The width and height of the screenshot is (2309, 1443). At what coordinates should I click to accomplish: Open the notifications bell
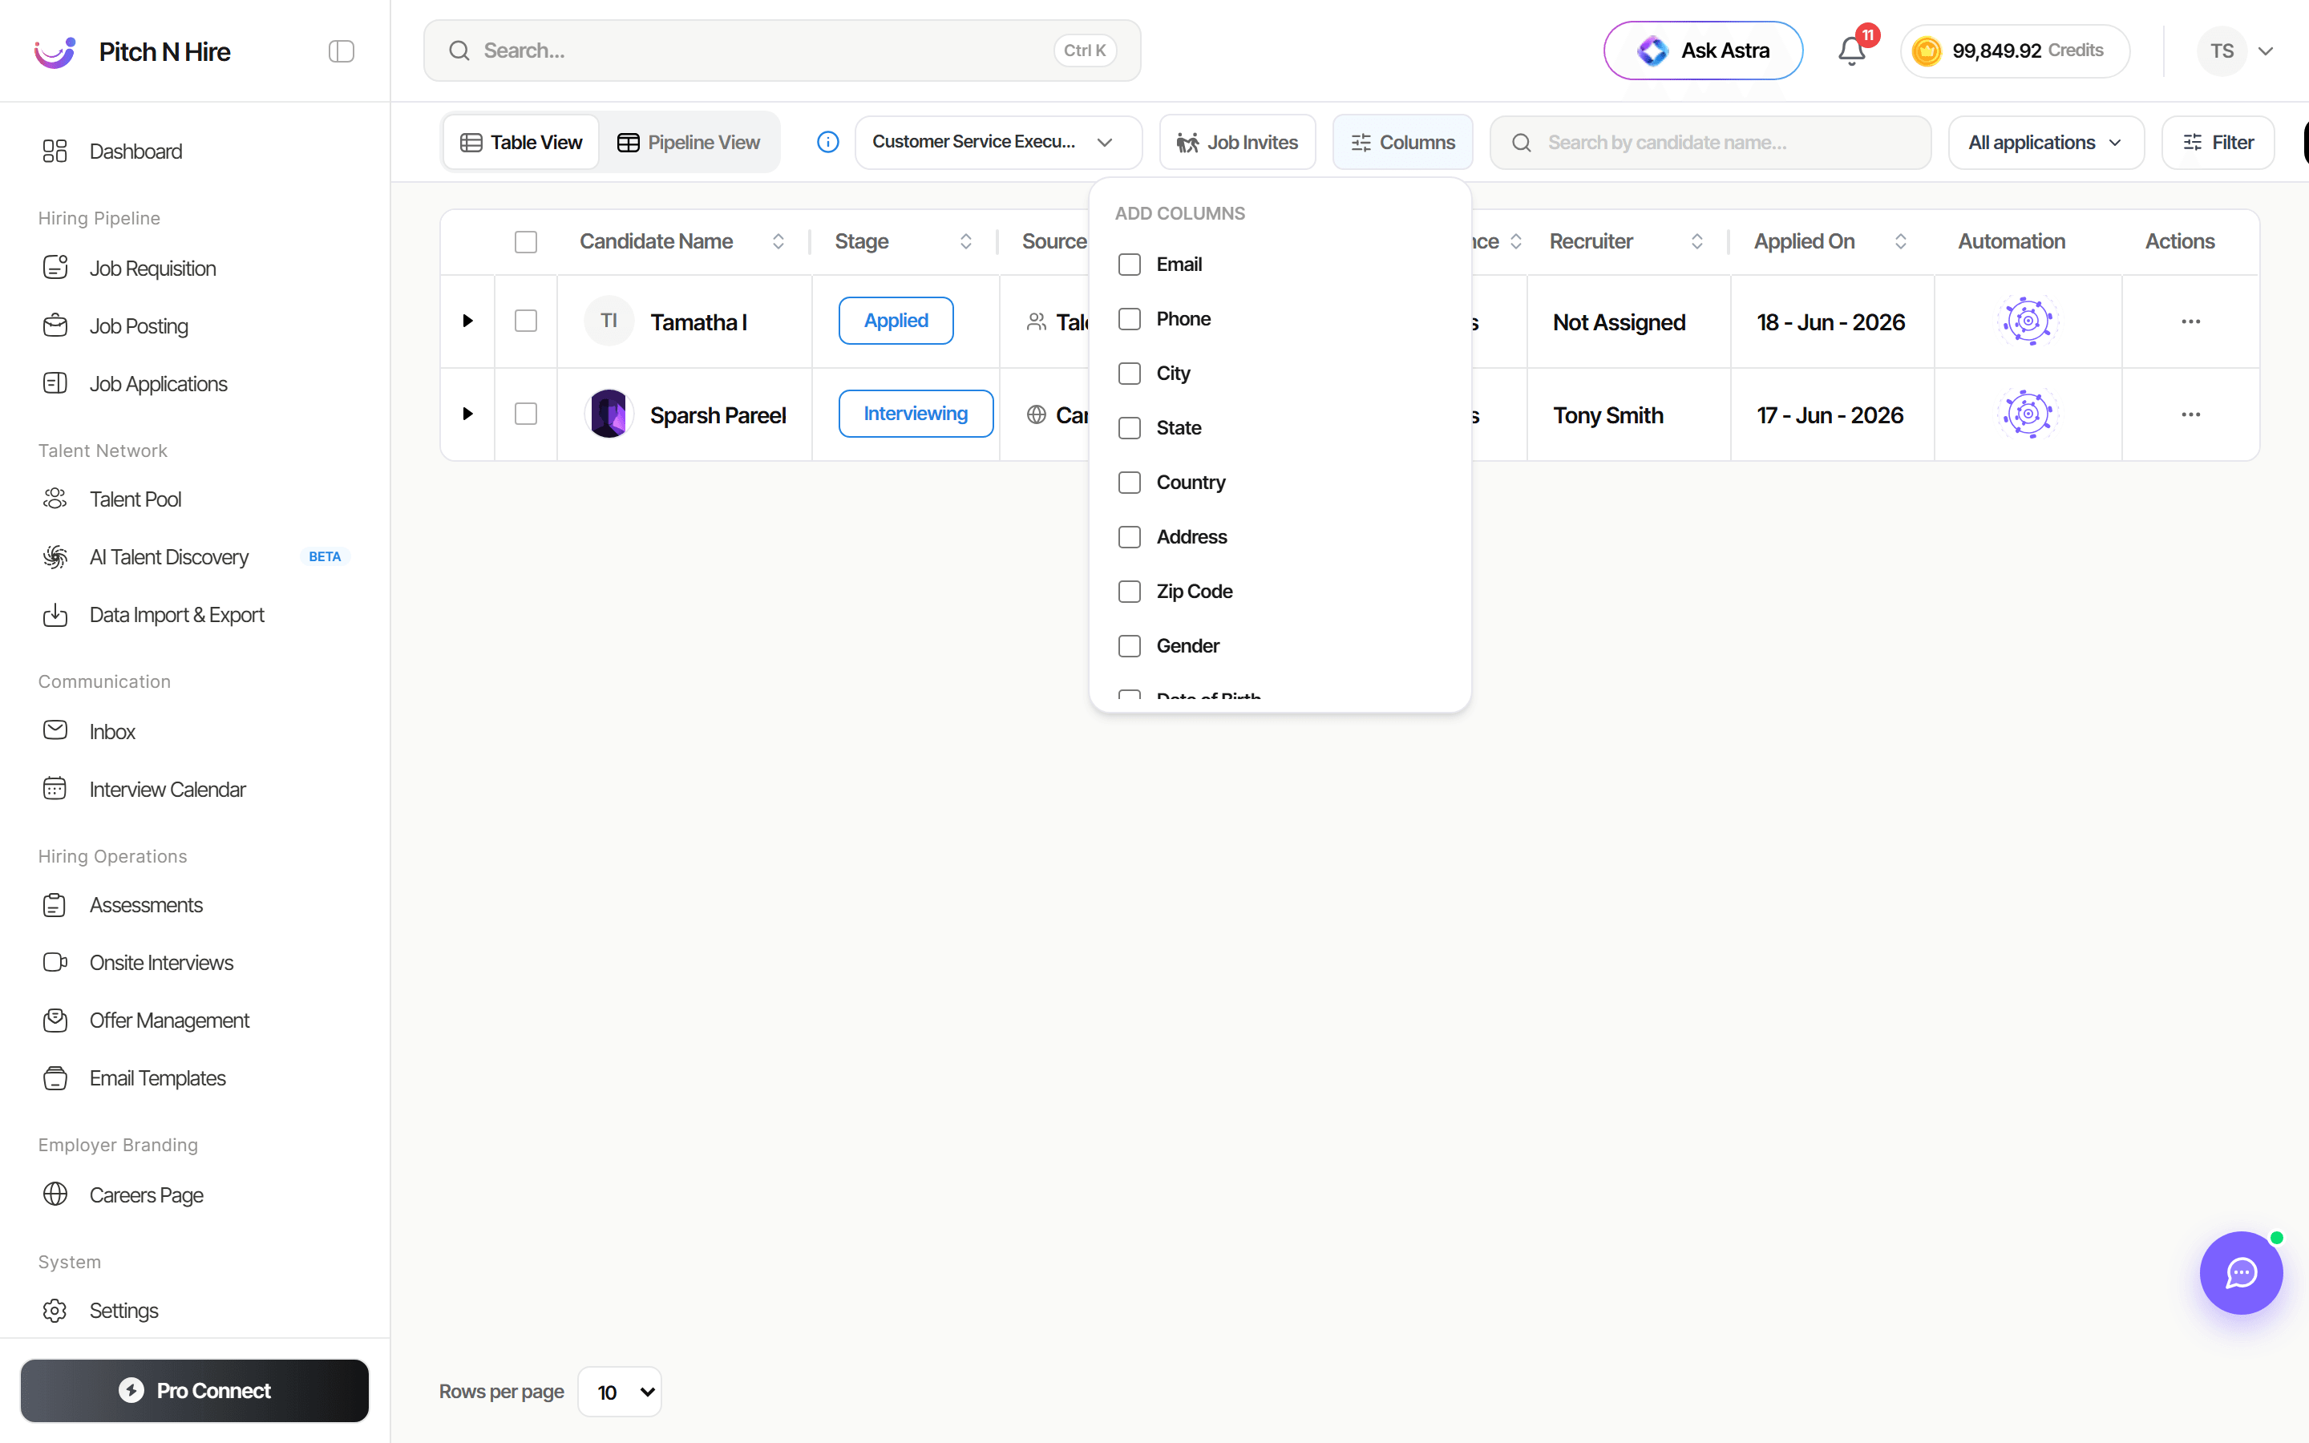click(x=1851, y=51)
